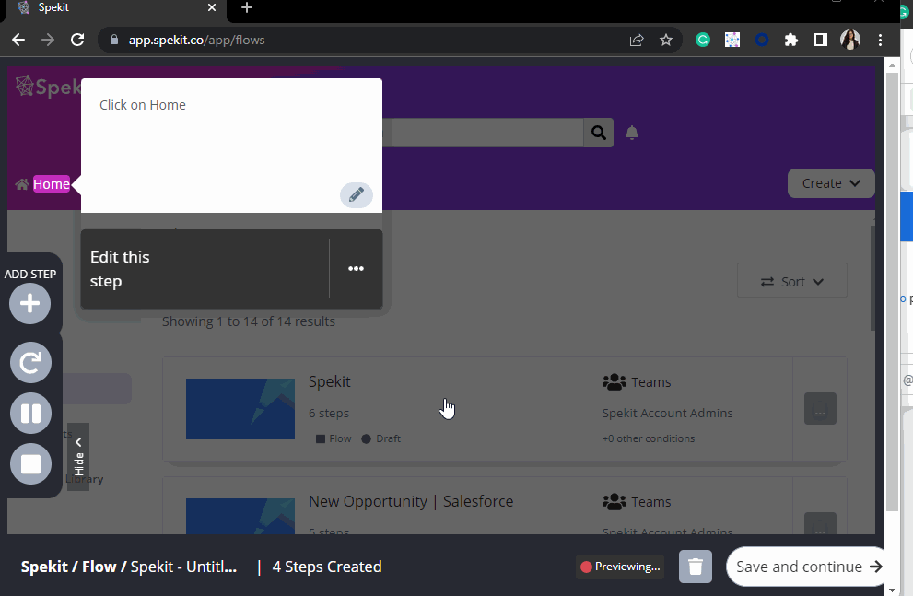The image size is (913, 596).
Task: Click the colorful dotted extension icon
Action: pyautogui.click(x=732, y=40)
